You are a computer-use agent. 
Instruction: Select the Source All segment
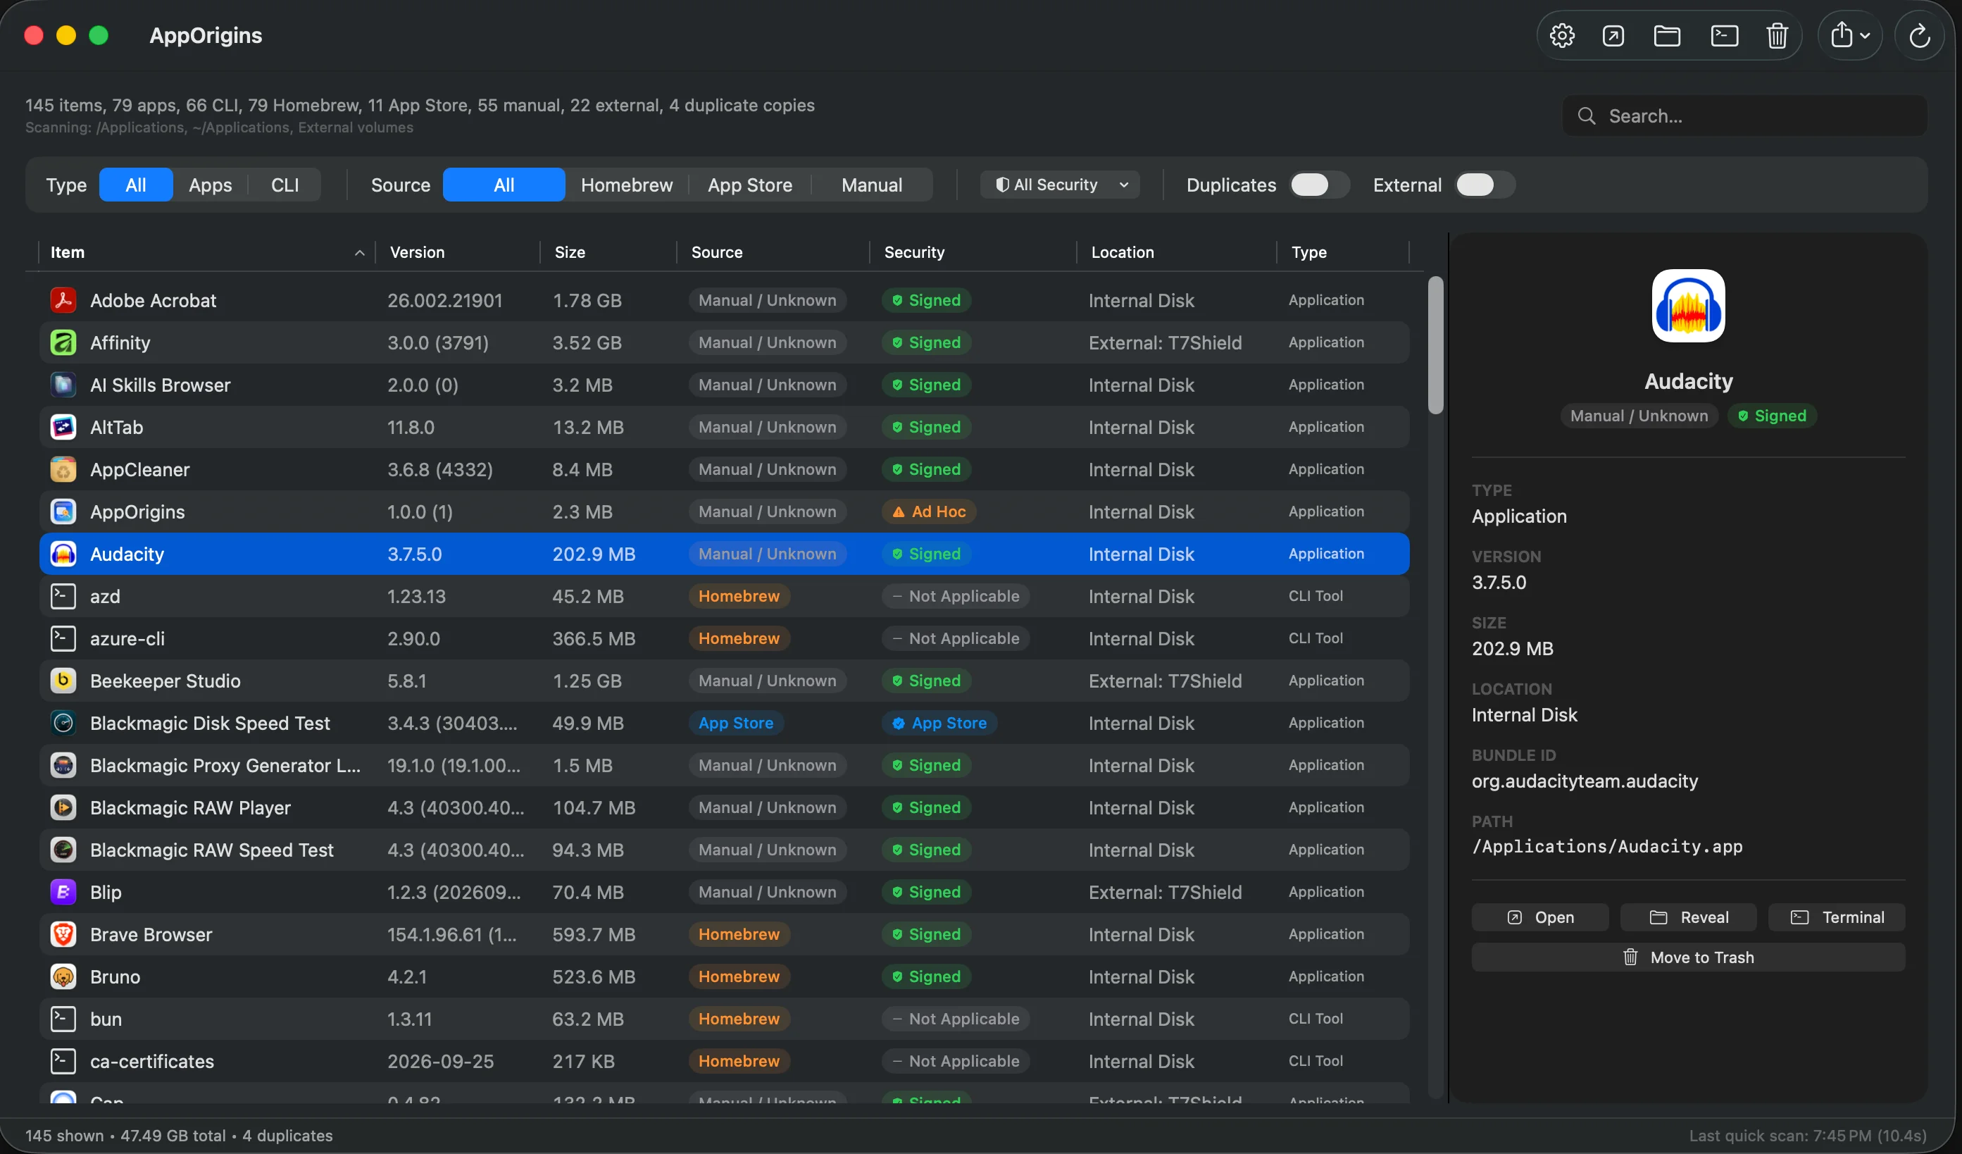(504, 185)
